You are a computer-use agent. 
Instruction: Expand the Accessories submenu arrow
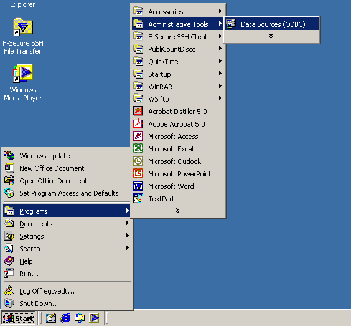click(220, 11)
